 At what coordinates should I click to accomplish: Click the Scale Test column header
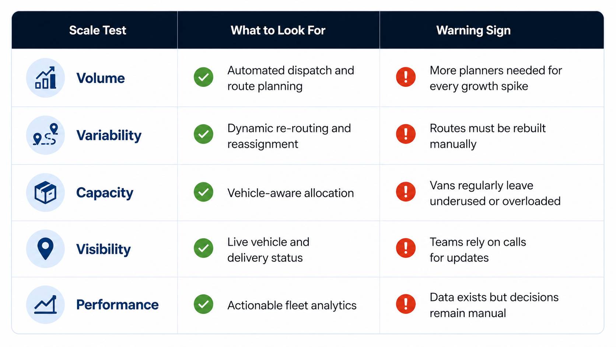coord(98,30)
